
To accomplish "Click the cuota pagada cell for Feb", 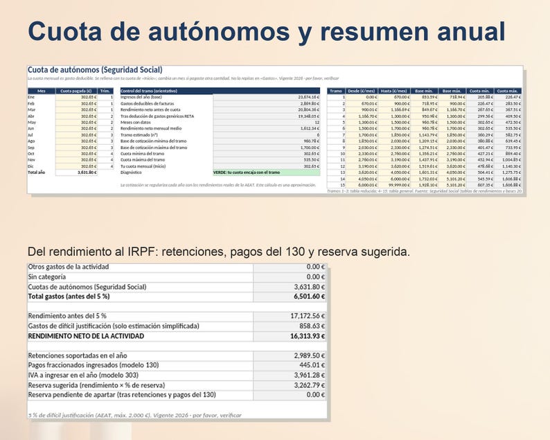I will [x=76, y=103].
